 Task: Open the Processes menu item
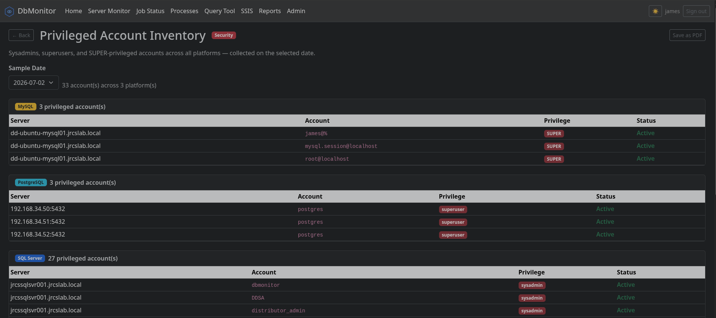click(x=184, y=11)
